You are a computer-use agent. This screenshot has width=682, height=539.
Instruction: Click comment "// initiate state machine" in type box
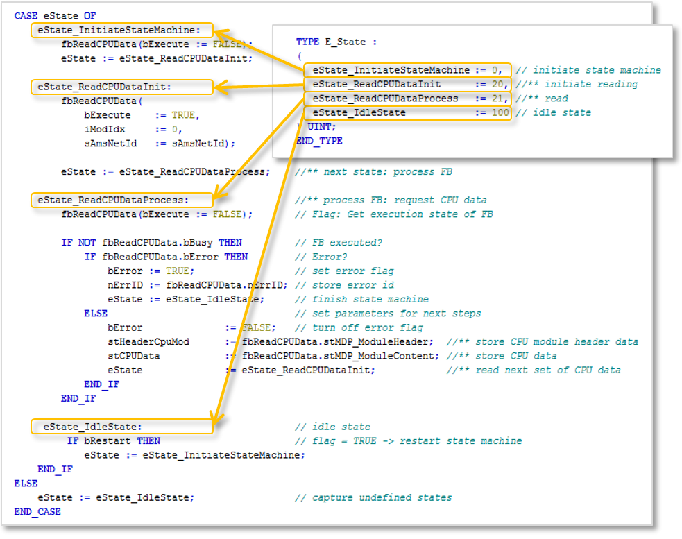click(588, 70)
